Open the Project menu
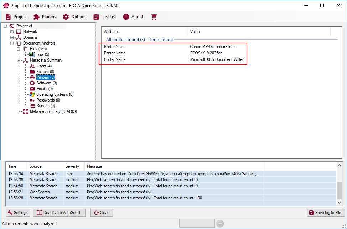The width and height of the screenshot is (347, 229). tap(16, 17)
